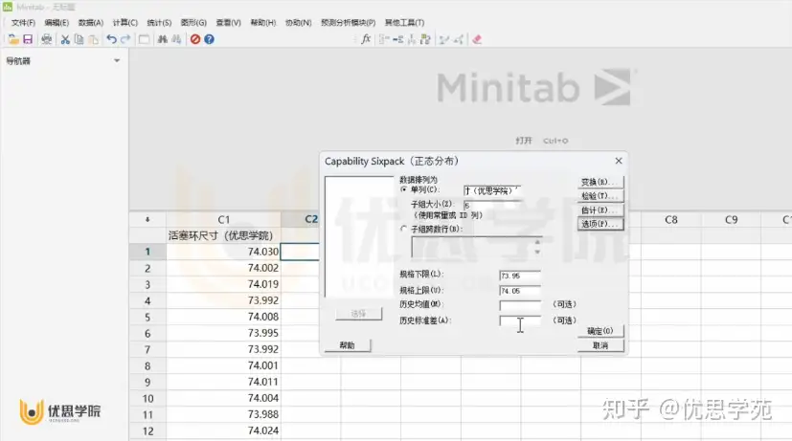
Task: Click the 单列 column input field
Action: (x=492, y=190)
